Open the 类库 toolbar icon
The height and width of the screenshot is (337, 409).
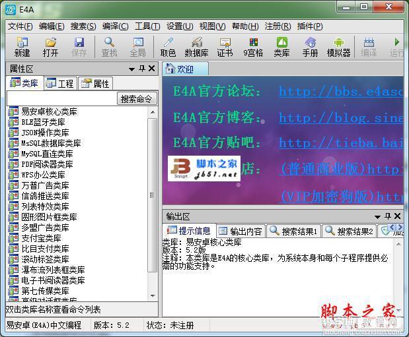click(281, 47)
